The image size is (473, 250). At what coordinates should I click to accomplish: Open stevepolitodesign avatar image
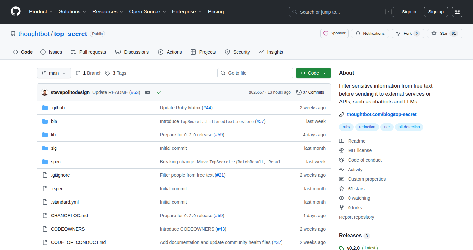[45, 92]
